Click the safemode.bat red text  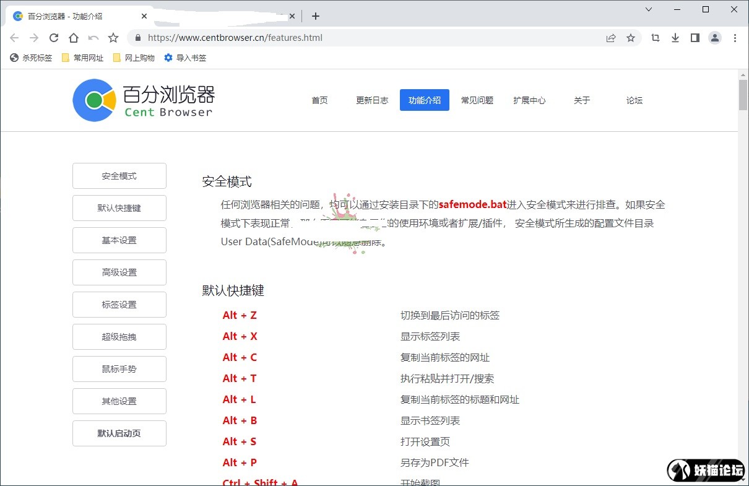pyautogui.click(x=473, y=204)
